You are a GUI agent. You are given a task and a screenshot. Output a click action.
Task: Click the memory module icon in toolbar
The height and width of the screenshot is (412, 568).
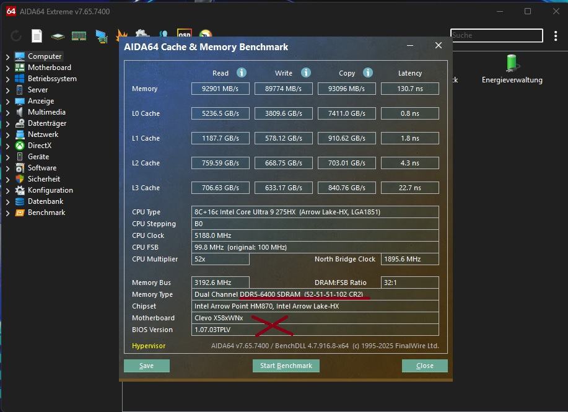[79, 36]
